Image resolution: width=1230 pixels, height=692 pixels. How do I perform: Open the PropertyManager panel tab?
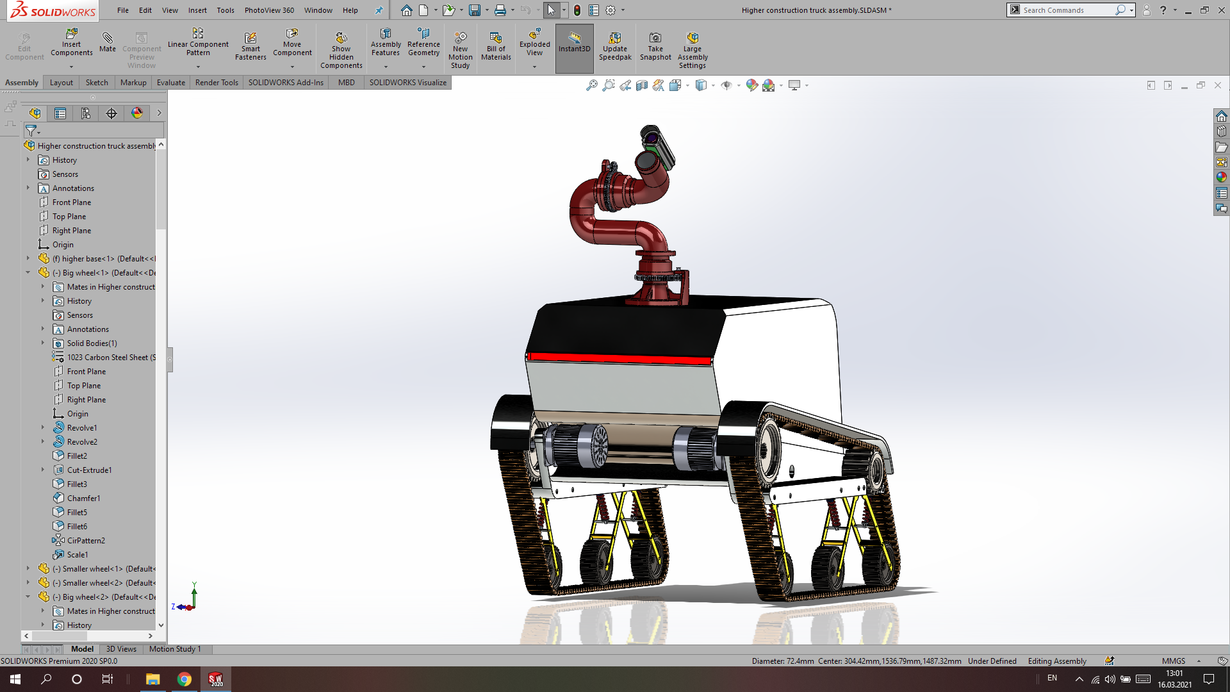60,113
